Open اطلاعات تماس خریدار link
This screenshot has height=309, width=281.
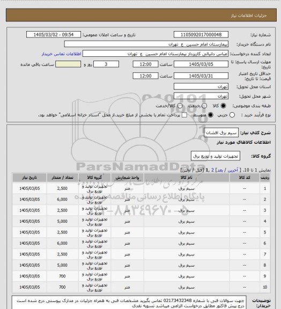61,54
